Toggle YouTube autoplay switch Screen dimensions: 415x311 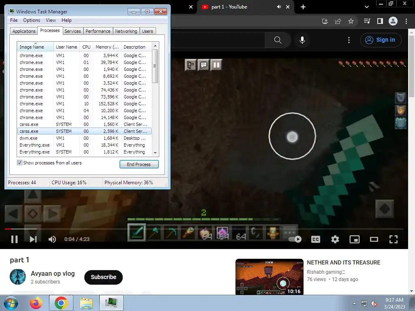coord(295,239)
